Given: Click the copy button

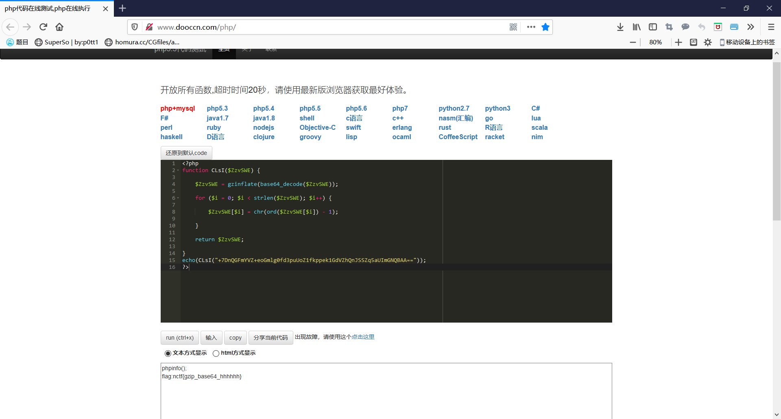Looking at the screenshot, I should (x=235, y=338).
